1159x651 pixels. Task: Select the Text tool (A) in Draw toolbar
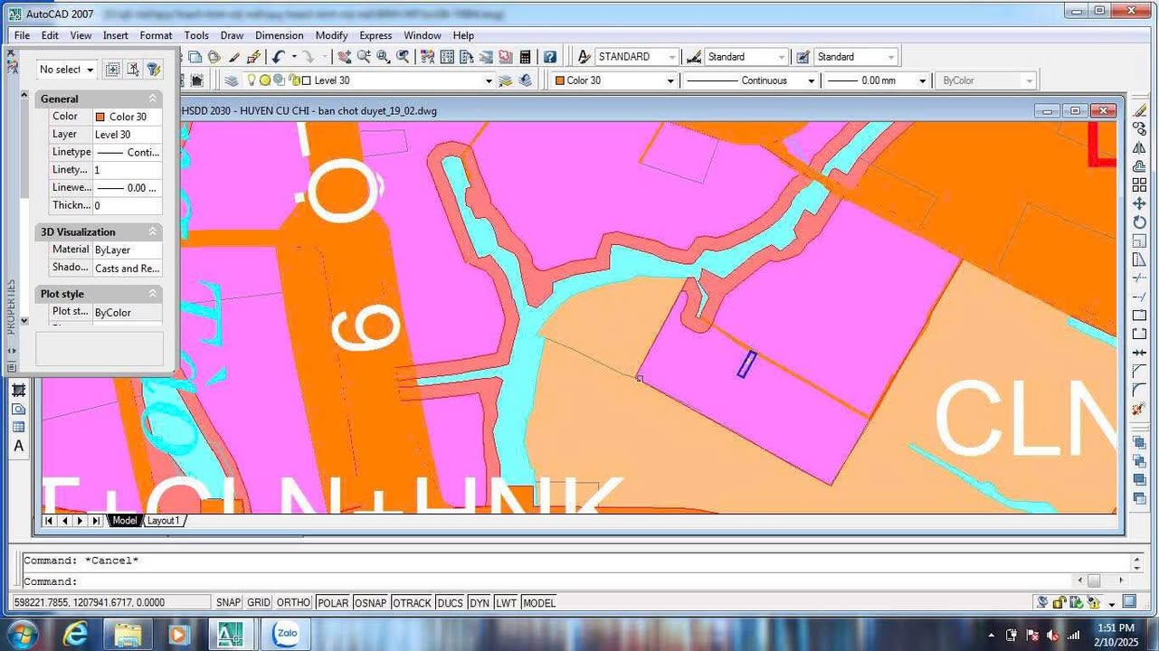pos(18,446)
